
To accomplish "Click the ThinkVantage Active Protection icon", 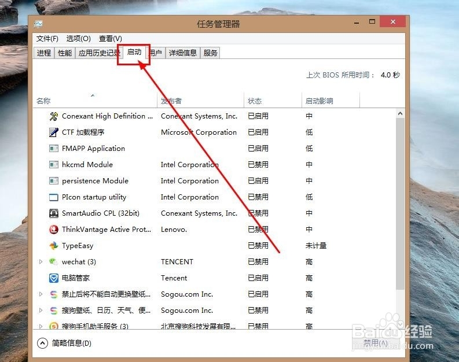I will pyautogui.click(x=54, y=230).
